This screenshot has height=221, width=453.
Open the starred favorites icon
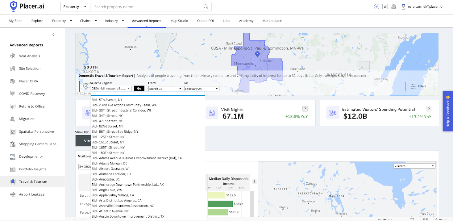(x=385, y=7)
